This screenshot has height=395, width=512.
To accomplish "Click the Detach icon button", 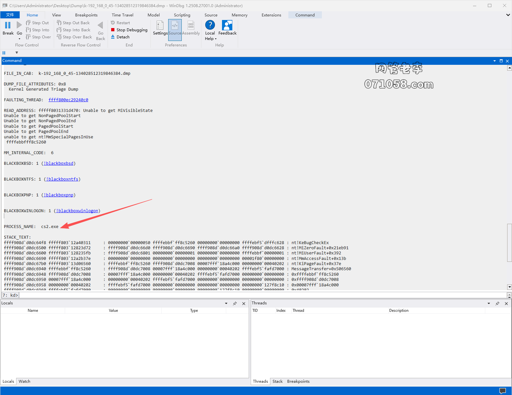I will pyautogui.click(x=113, y=37).
